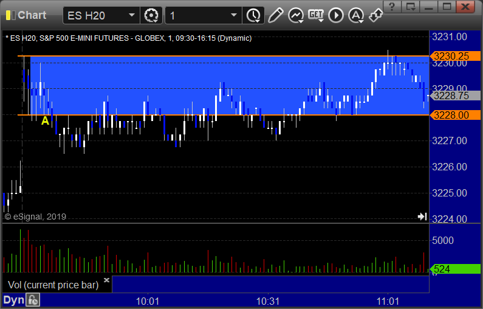Click the GET tools icon
483x309 pixels.
pyautogui.click(x=316, y=15)
